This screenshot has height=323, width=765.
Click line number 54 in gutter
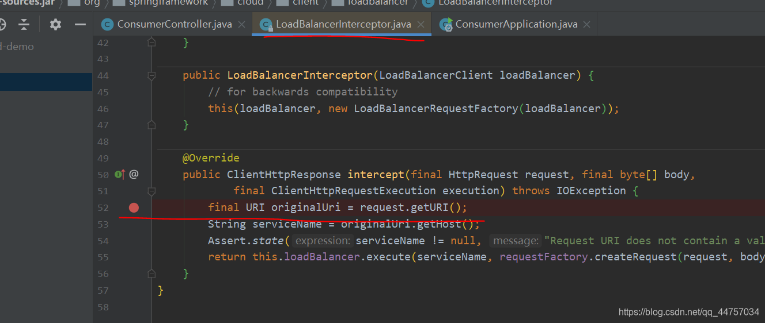point(103,241)
